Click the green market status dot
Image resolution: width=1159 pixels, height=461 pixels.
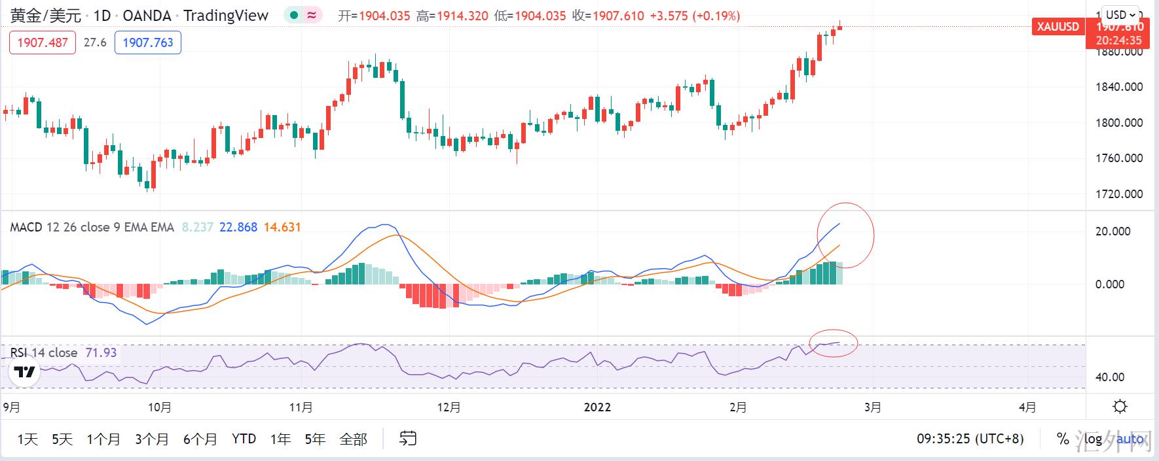295,15
